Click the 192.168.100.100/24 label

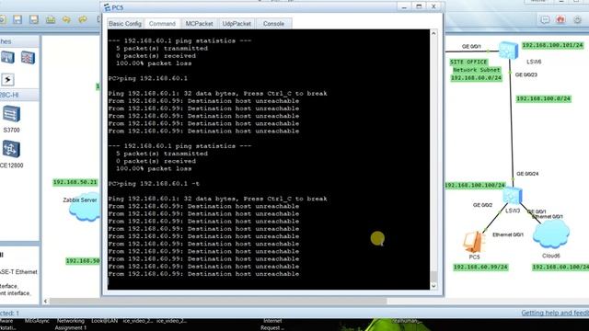[475, 186]
